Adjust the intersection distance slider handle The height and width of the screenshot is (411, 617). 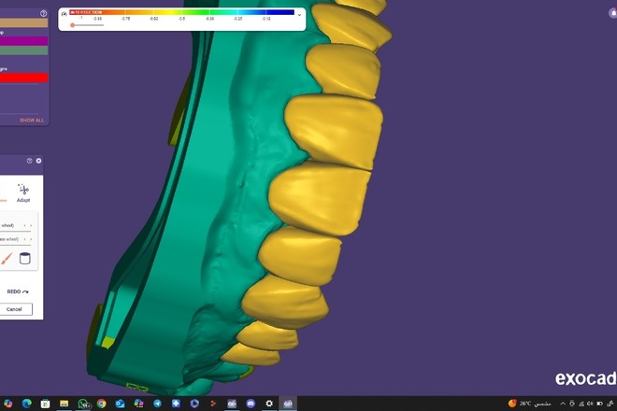tap(72, 25)
